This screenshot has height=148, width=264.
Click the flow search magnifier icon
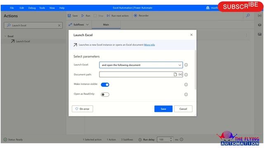[248, 16]
